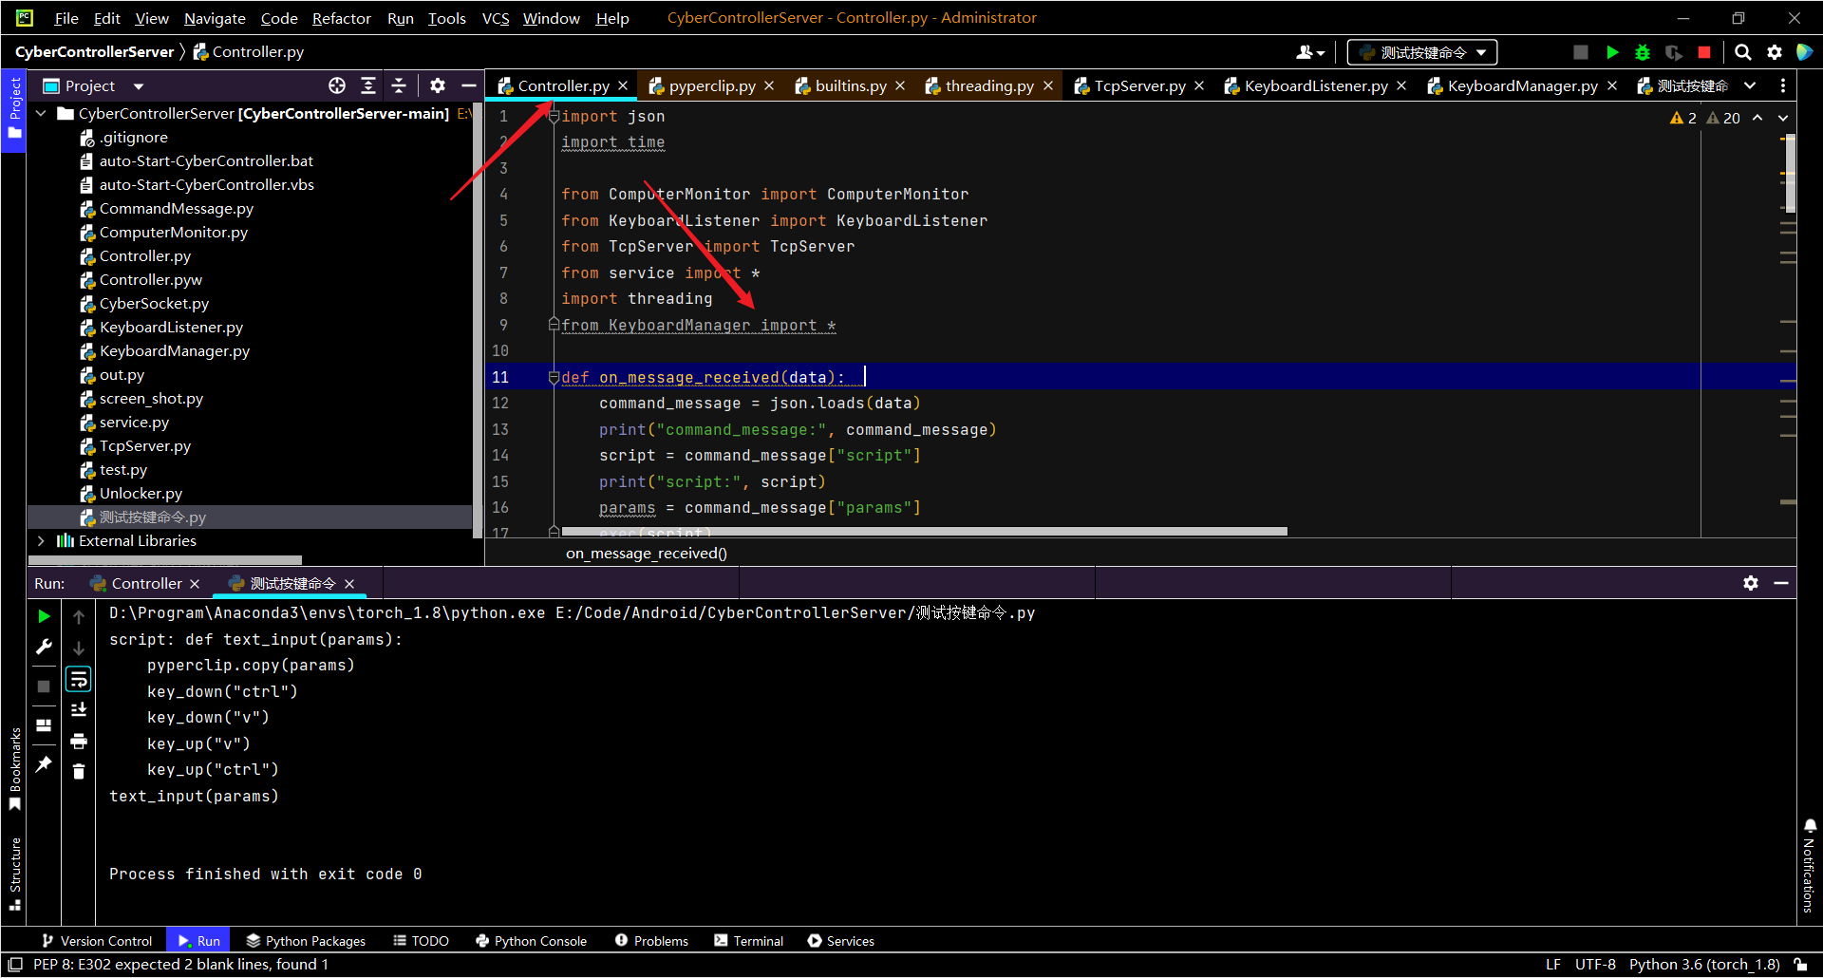Go to next highlighted error arrow
Viewport: 1823px width, 978px height.
1783,118
